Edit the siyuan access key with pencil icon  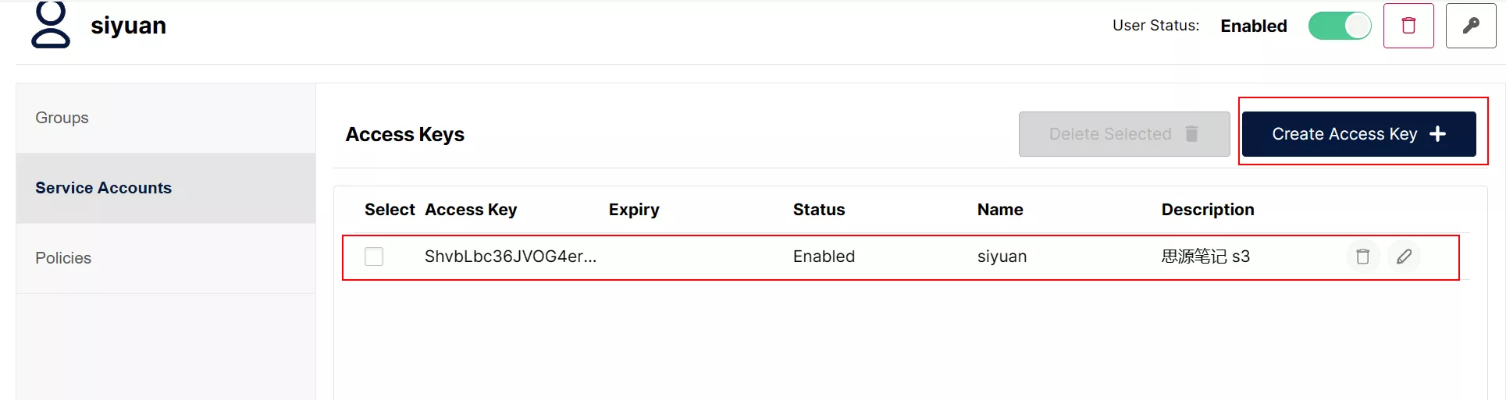[x=1404, y=257]
